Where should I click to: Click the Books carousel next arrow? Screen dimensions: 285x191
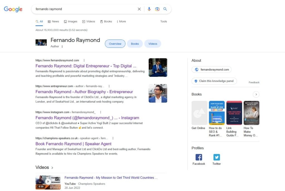256,94
